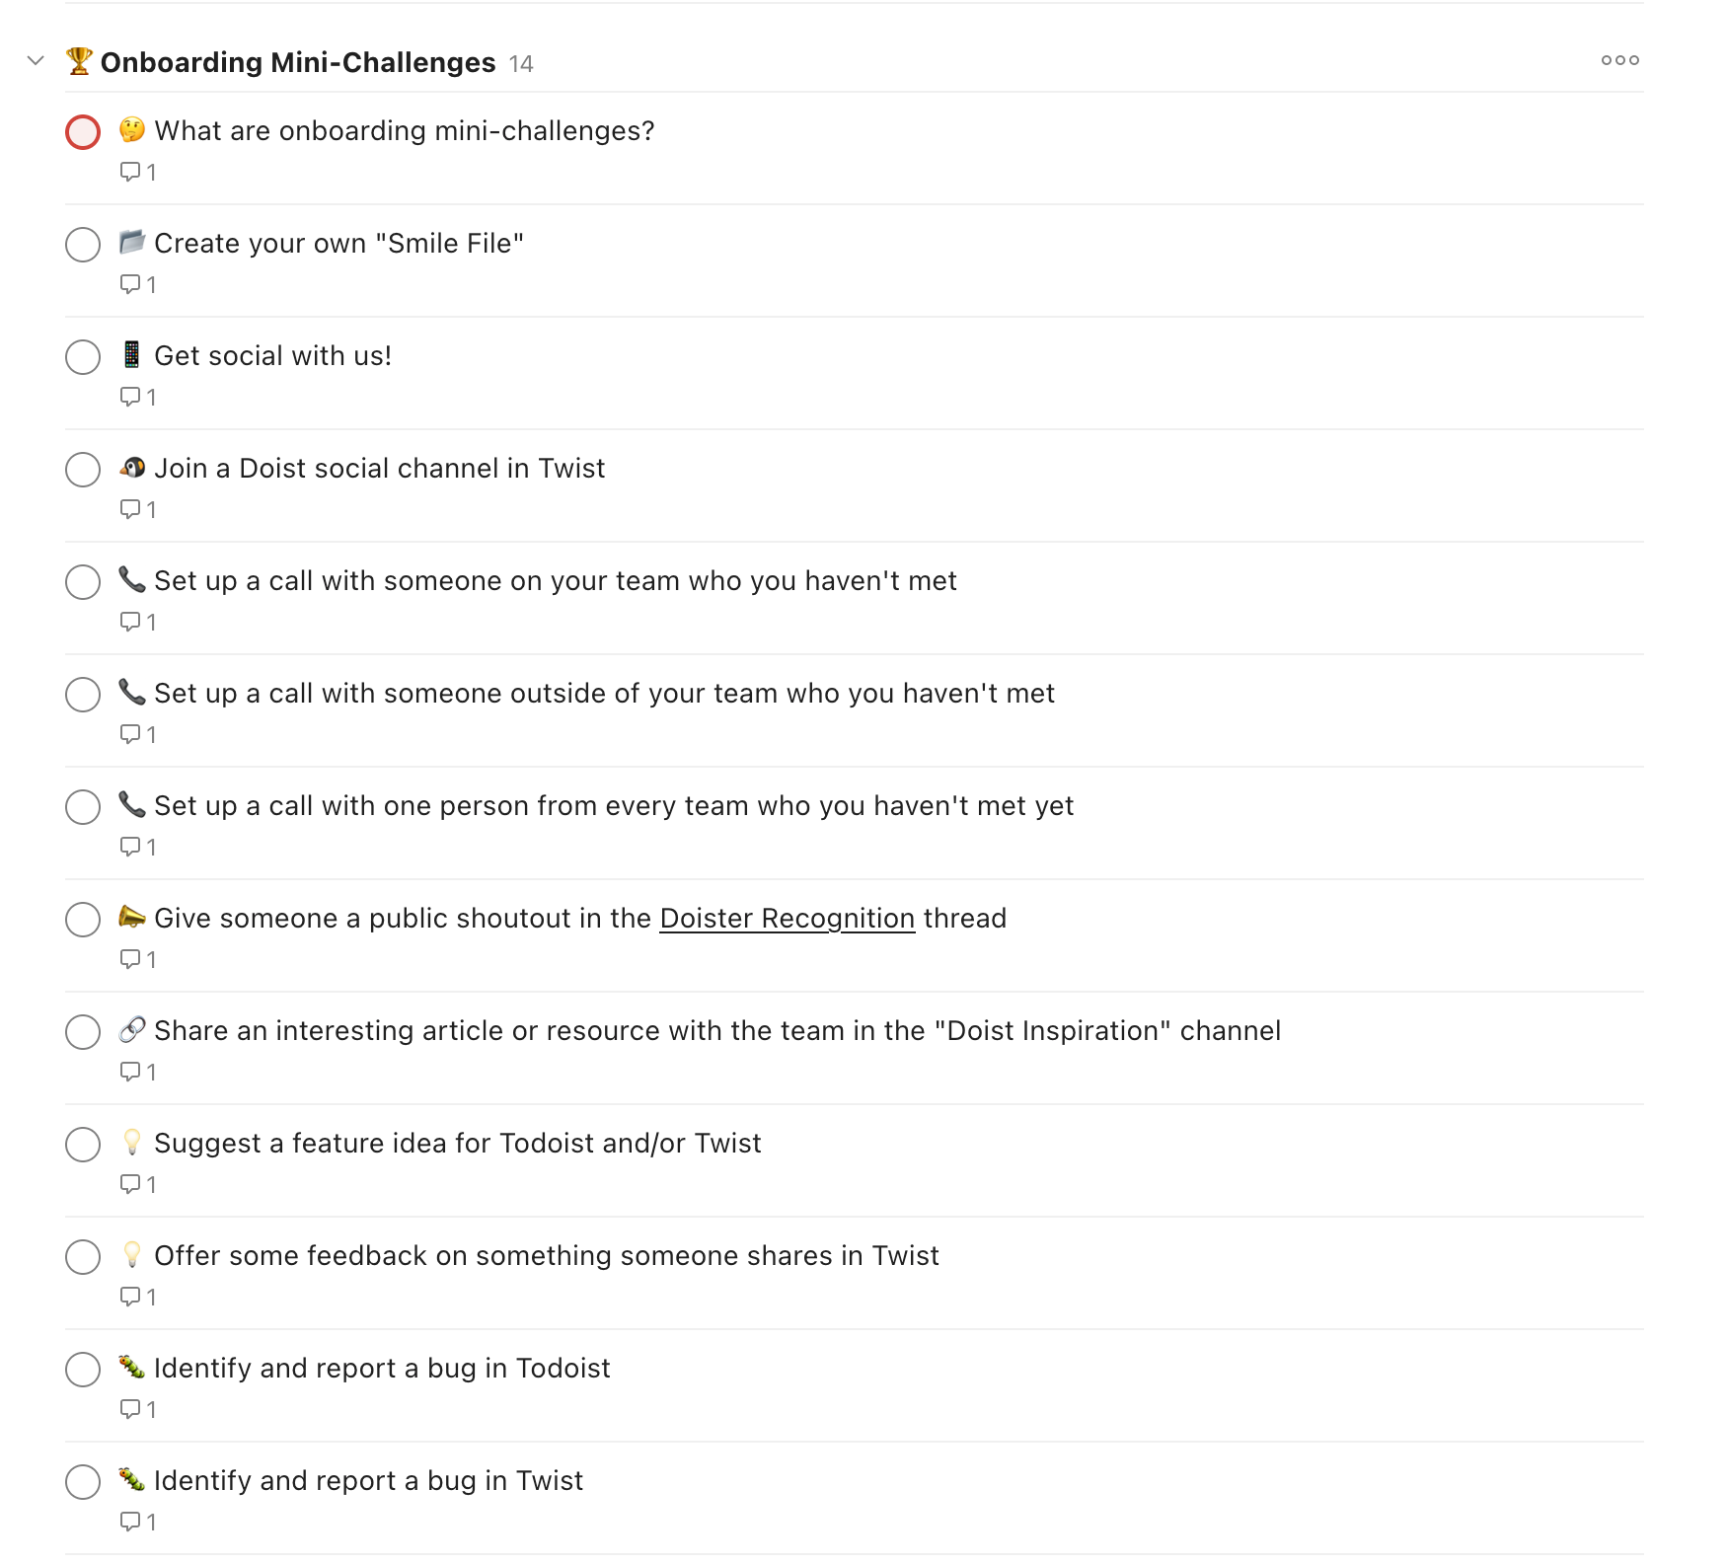Viewport: 1727px width, 1563px height.
Task: Open "Set up a call with one person from every team"
Action: pyautogui.click(x=612, y=805)
